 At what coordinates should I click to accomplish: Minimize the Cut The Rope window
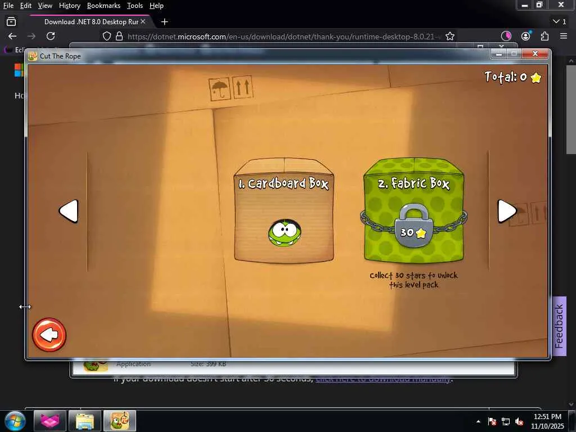pos(499,54)
